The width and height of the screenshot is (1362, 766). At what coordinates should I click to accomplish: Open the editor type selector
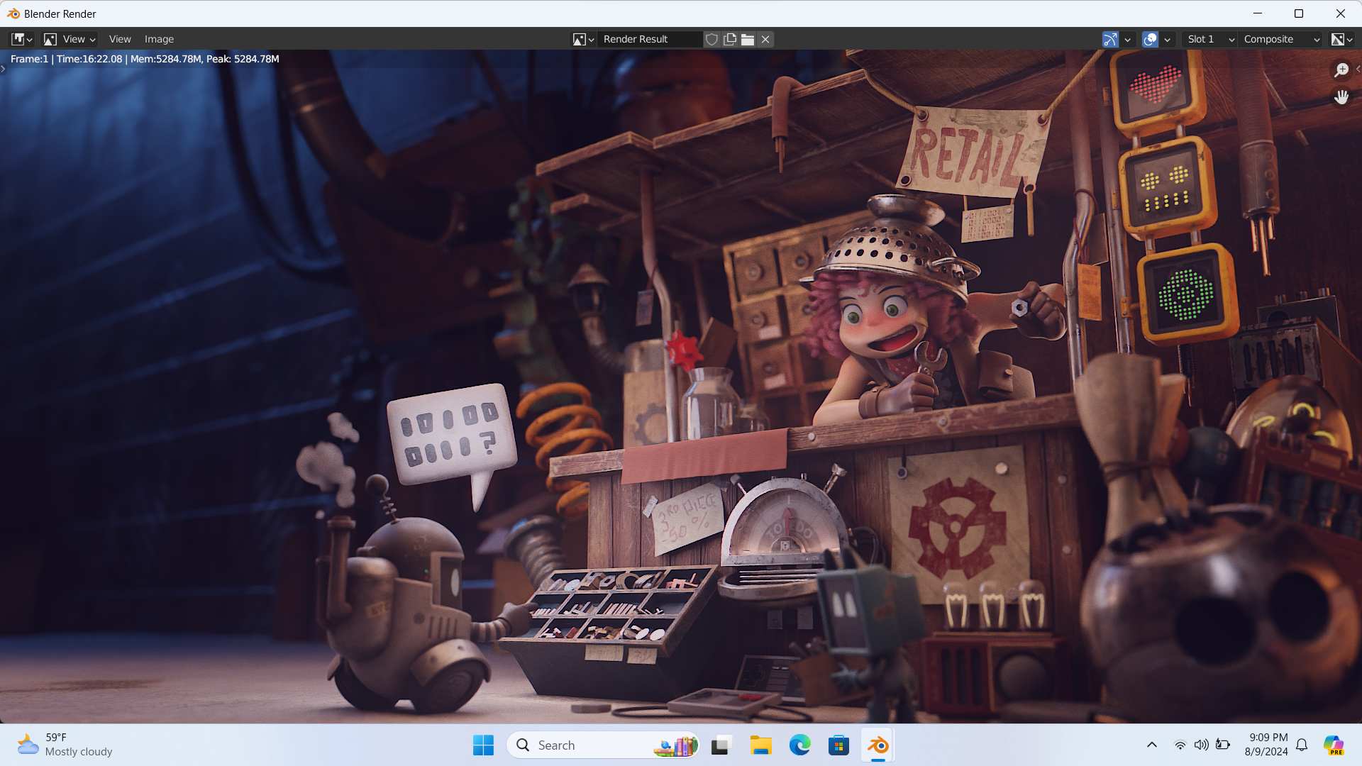click(x=22, y=39)
